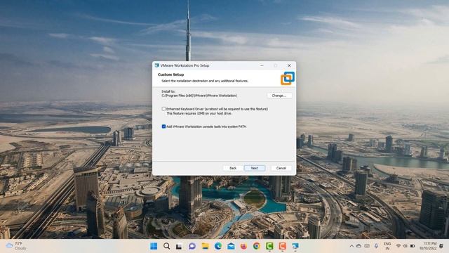The width and height of the screenshot is (449, 253).
Task: Click the microphone tray icon
Action: pyautogui.click(x=376, y=246)
